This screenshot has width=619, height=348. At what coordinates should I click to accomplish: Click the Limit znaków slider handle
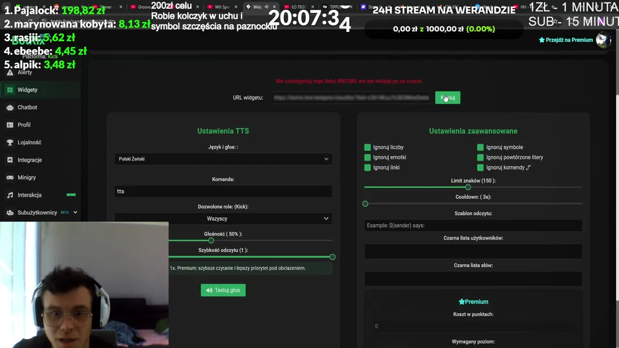pos(468,187)
